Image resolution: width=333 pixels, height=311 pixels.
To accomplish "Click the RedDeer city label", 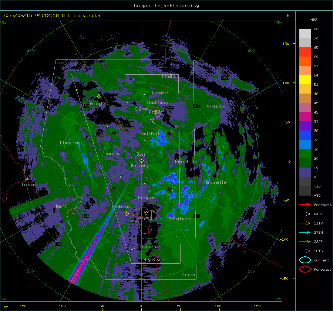I will click(x=157, y=112).
